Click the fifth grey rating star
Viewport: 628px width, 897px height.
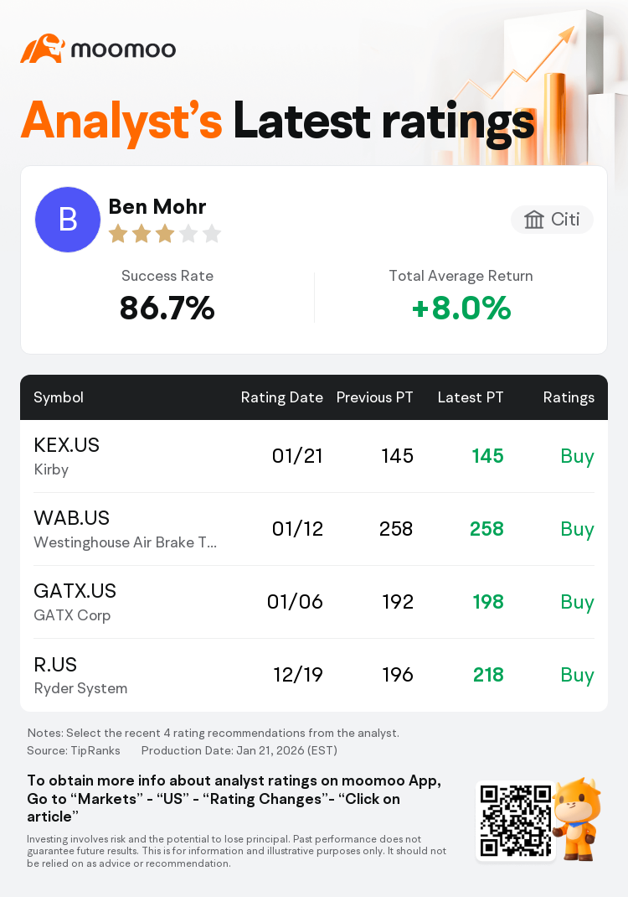click(x=212, y=233)
